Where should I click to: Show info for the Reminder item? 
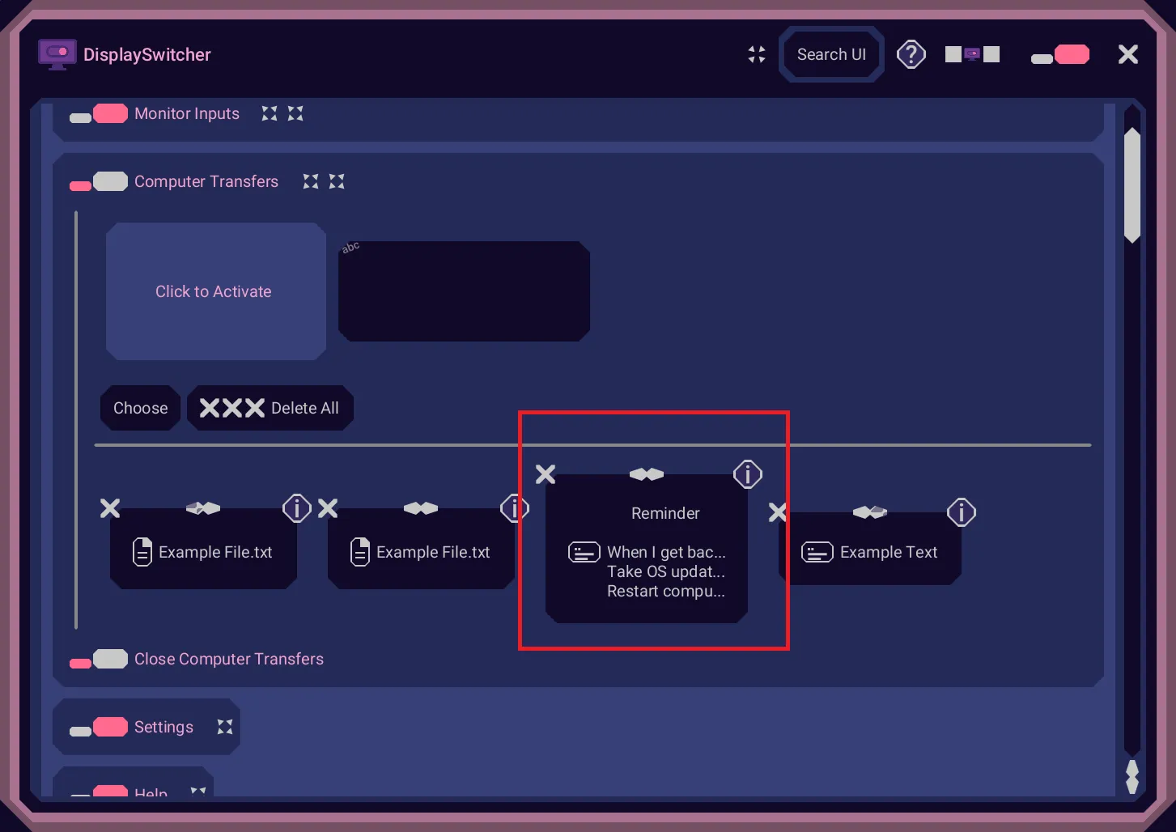748,474
